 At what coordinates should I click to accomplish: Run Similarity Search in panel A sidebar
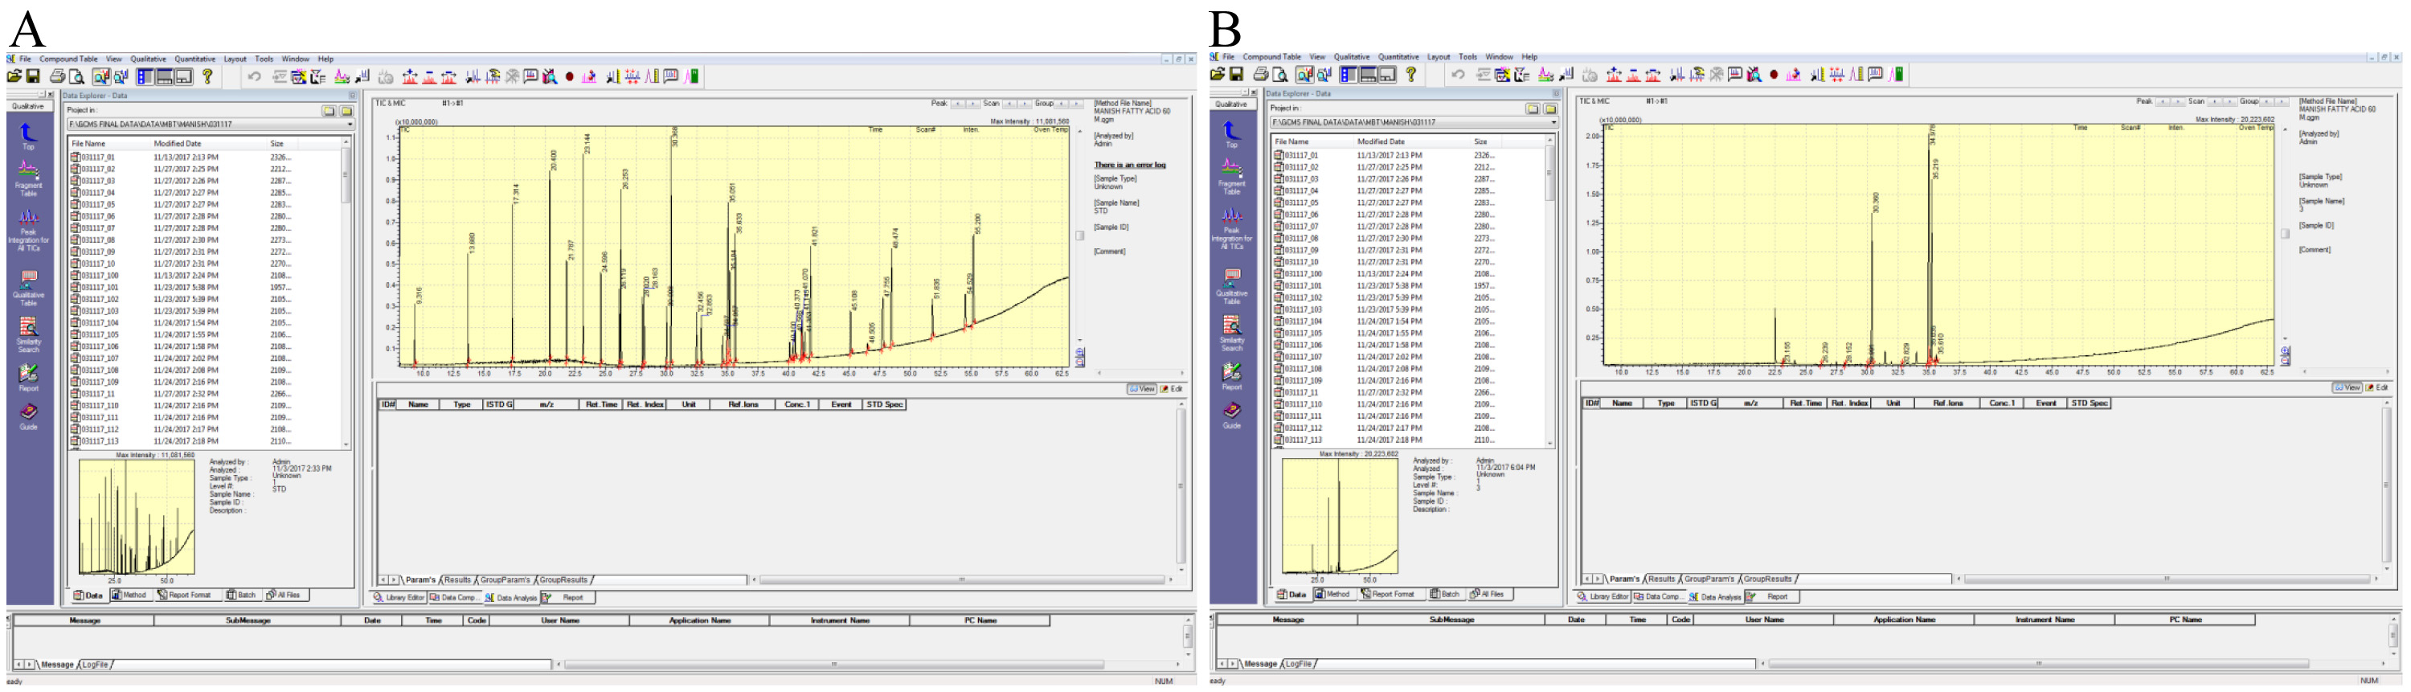coord(29,335)
